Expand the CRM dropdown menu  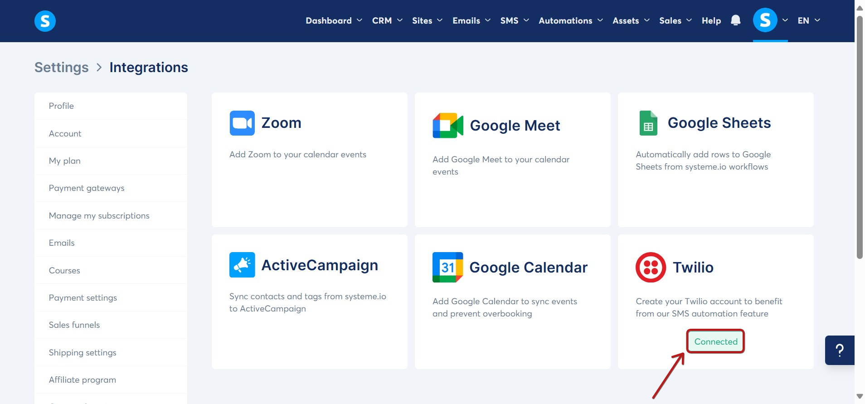pos(387,20)
